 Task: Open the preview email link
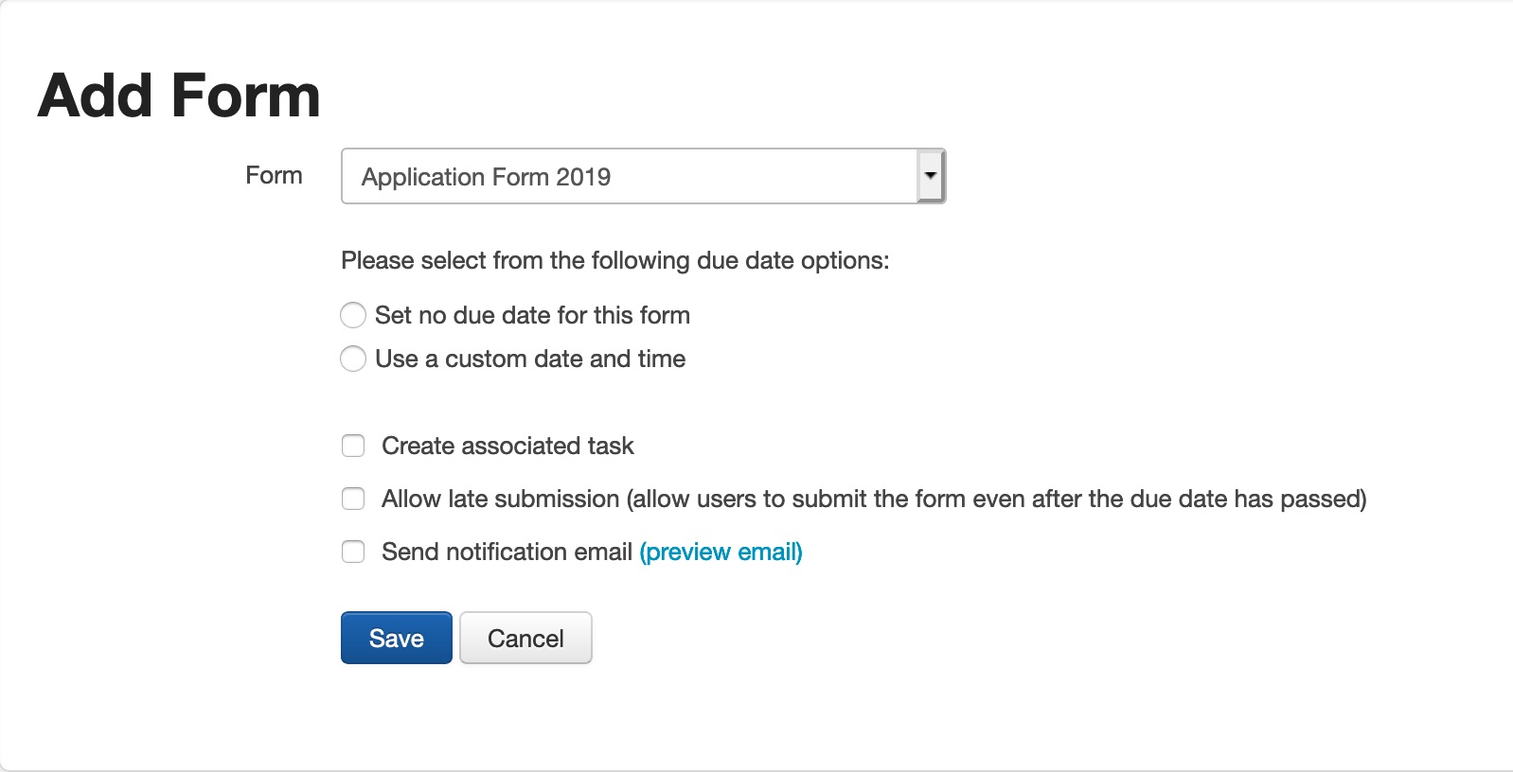(721, 552)
